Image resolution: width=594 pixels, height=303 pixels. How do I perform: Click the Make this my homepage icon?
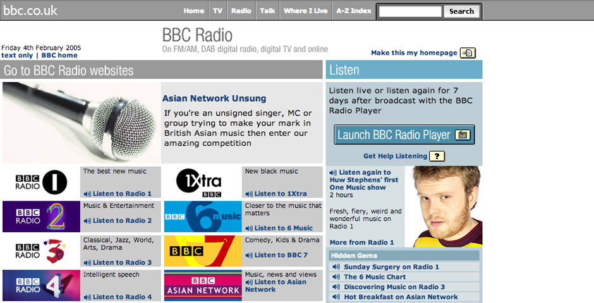tap(468, 53)
